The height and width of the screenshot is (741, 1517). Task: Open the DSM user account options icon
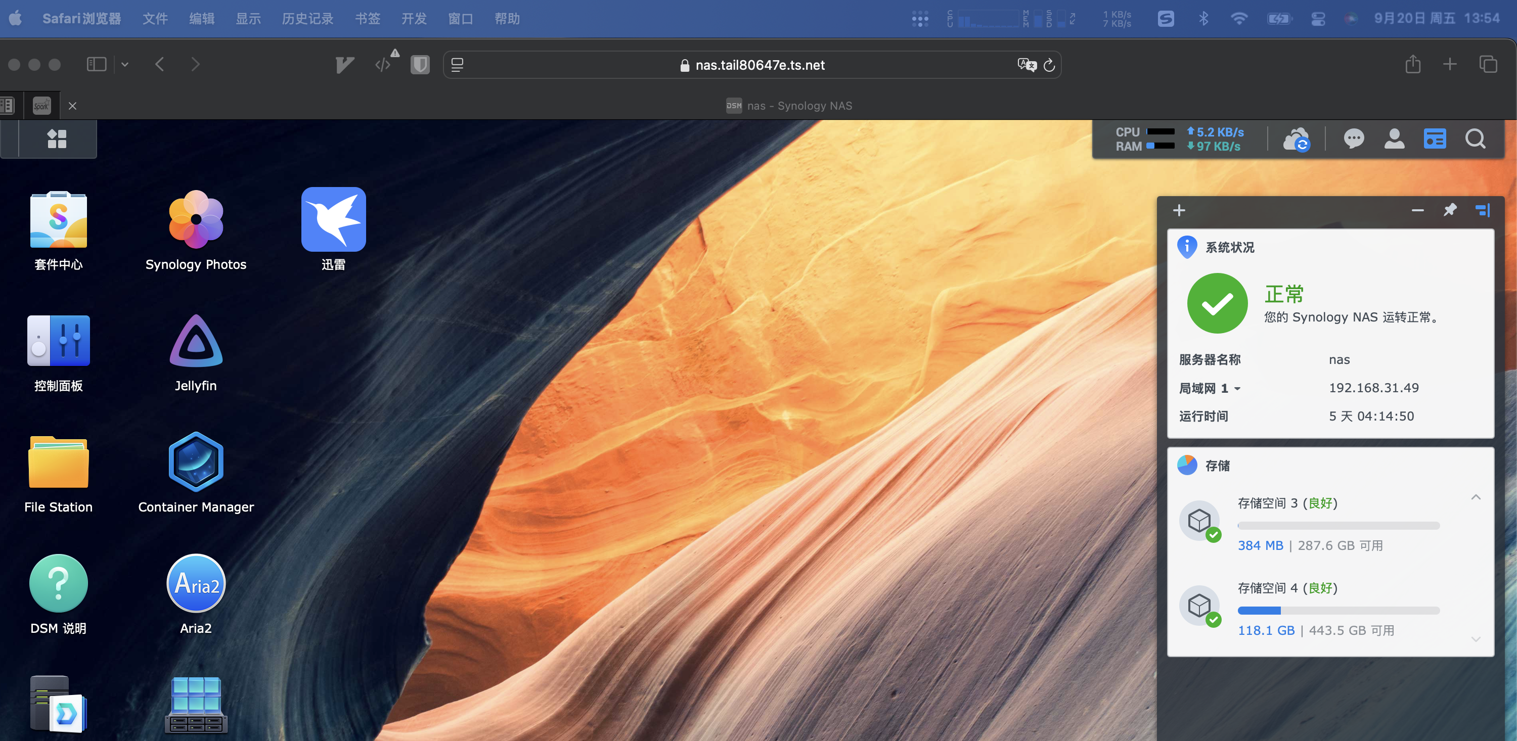[x=1394, y=139]
